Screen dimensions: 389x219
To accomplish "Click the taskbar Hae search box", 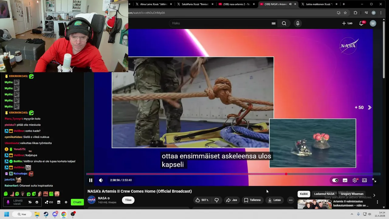I will click(22, 214).
